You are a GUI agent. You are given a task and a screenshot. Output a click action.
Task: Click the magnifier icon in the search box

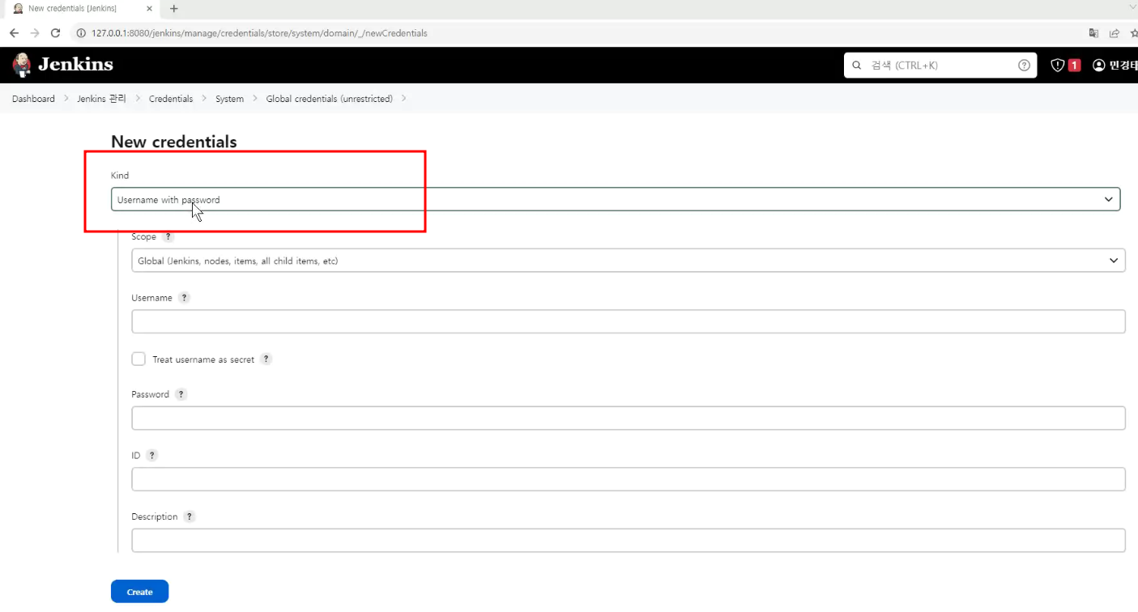857,66
